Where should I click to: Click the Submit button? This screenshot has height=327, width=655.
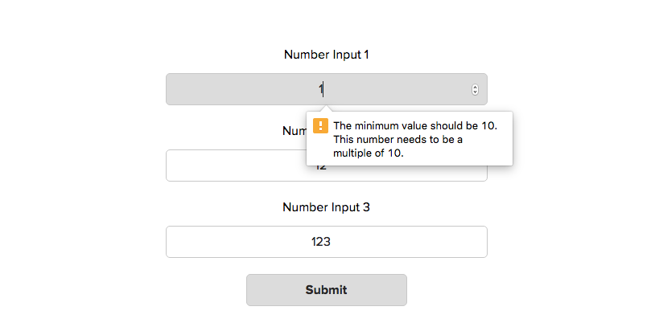click(326, 290)
